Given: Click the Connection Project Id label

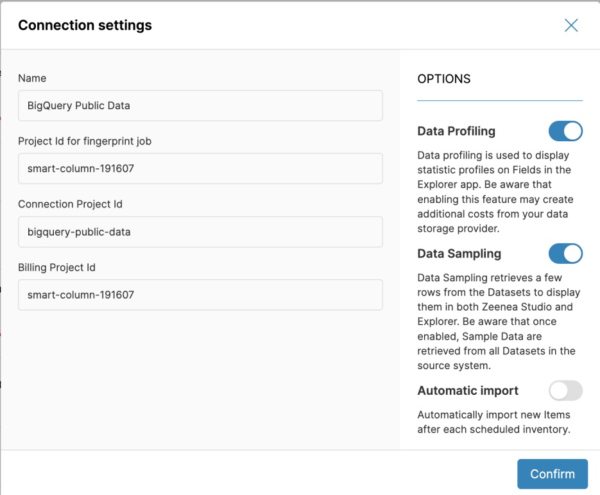Looking at the screenshot, I should pos(70,204).
